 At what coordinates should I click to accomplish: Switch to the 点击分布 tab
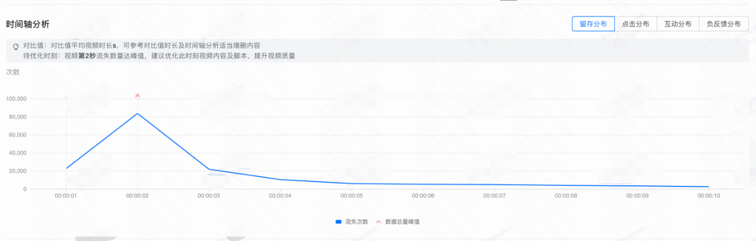point(635,23)
